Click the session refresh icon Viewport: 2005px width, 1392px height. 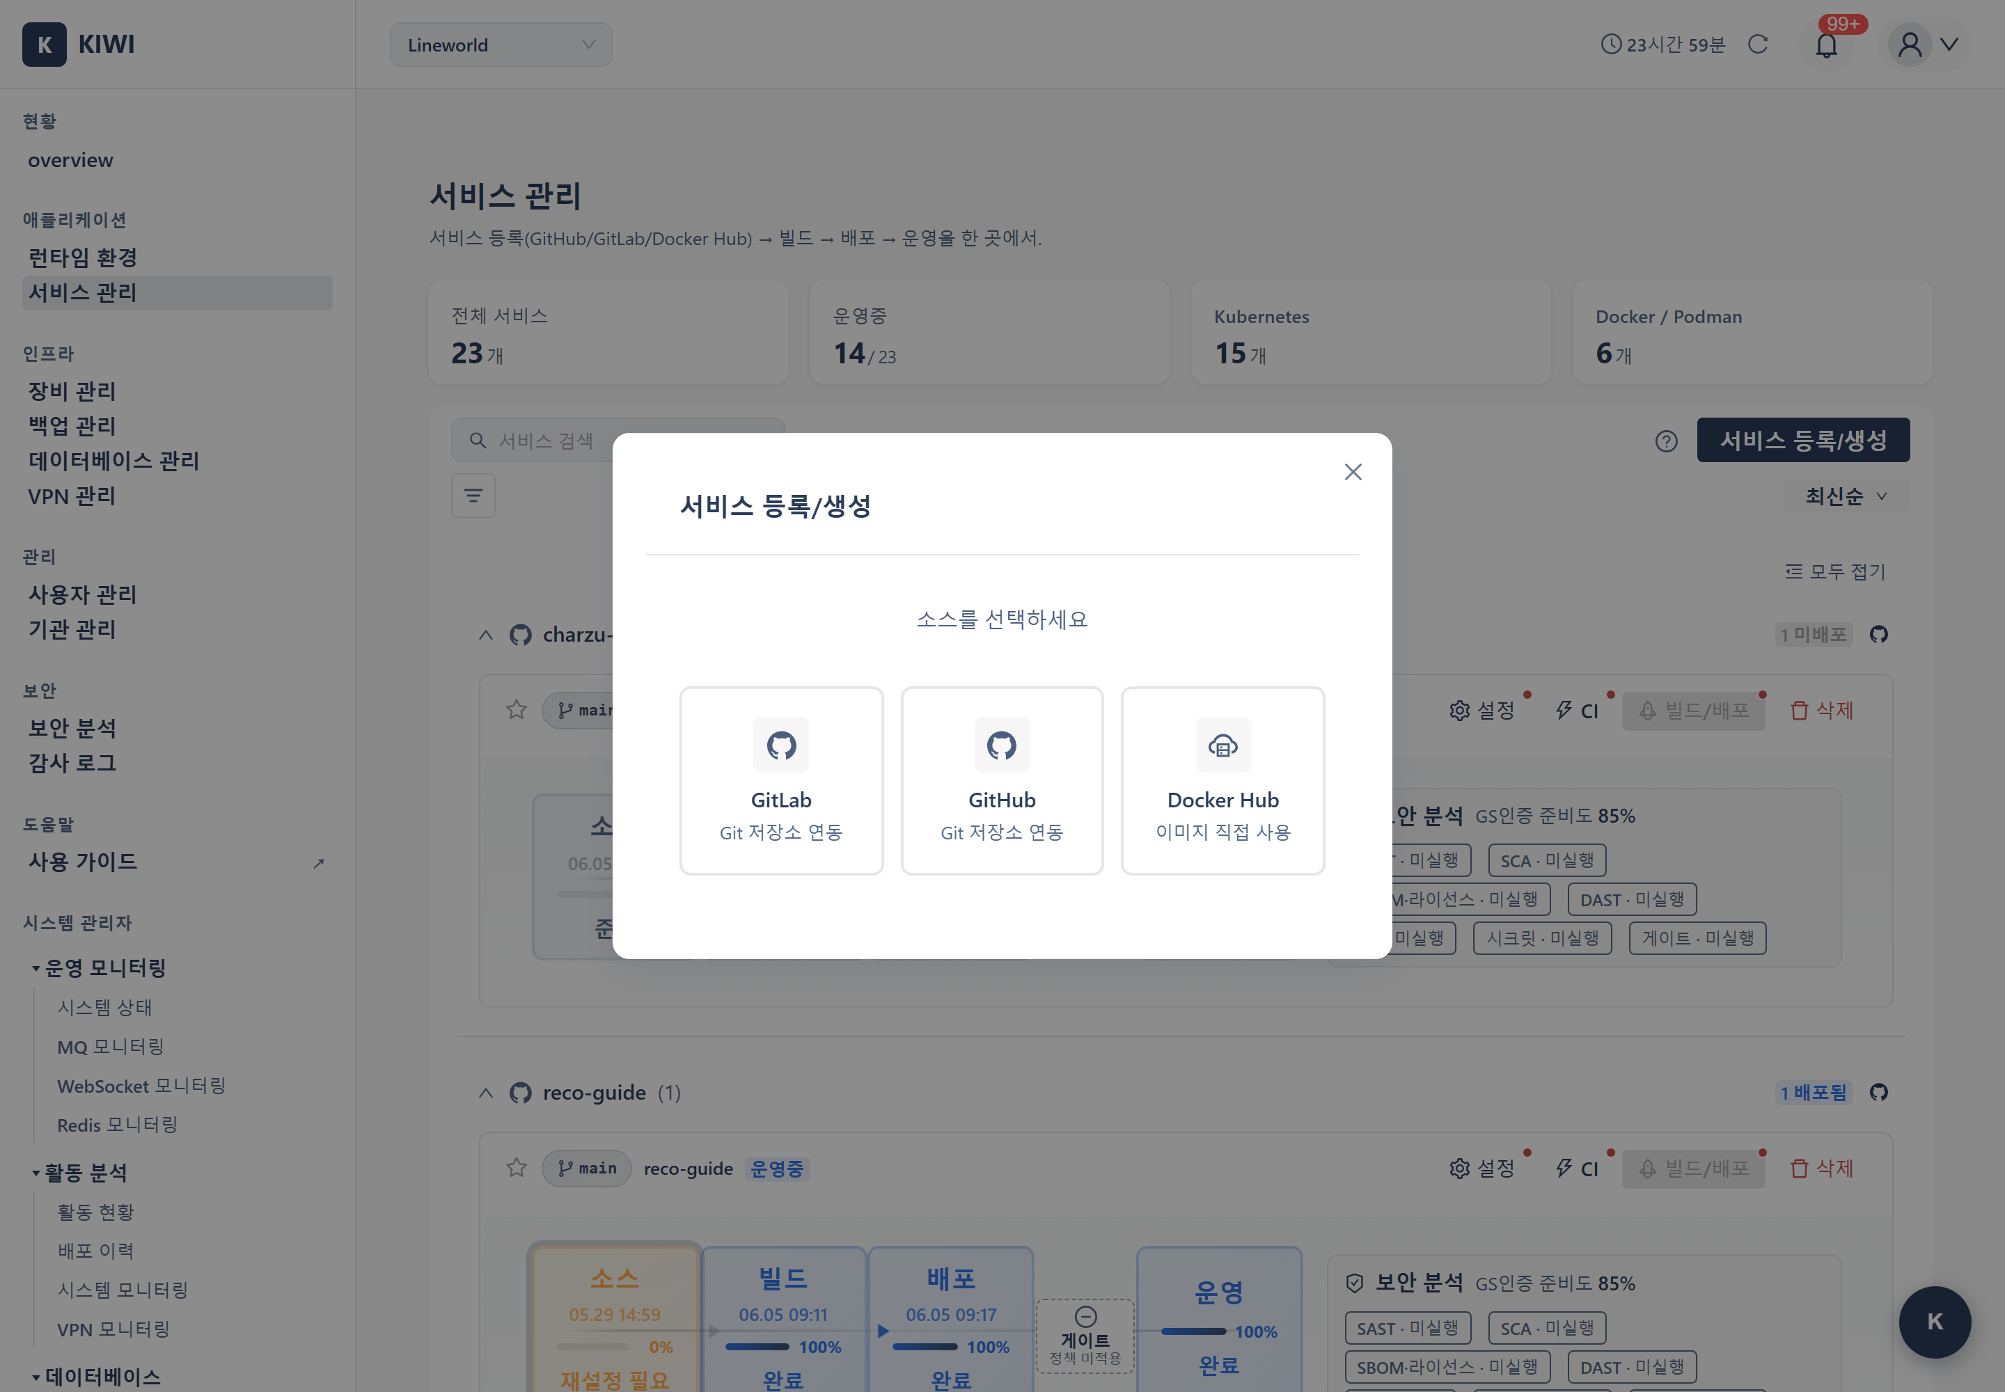tap(1758, 45)
